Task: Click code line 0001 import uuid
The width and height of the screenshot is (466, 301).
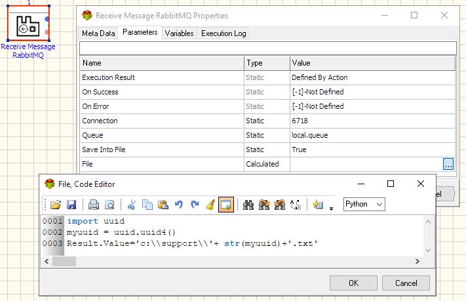Action: coord(96,221)
